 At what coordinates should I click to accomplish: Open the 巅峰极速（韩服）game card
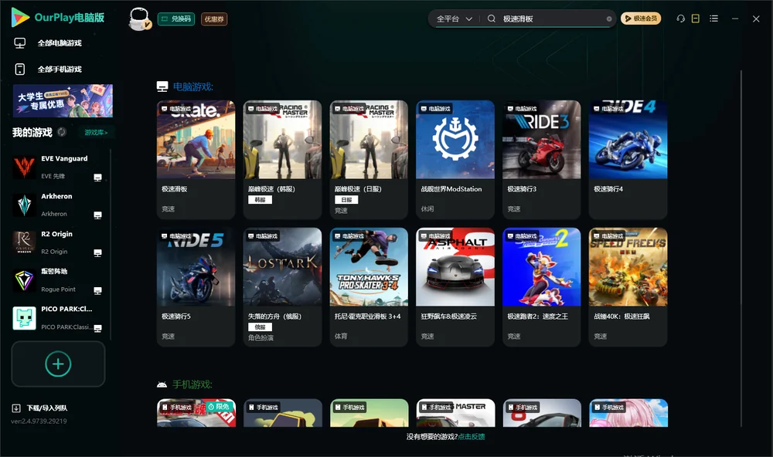(x=282, y=160)
